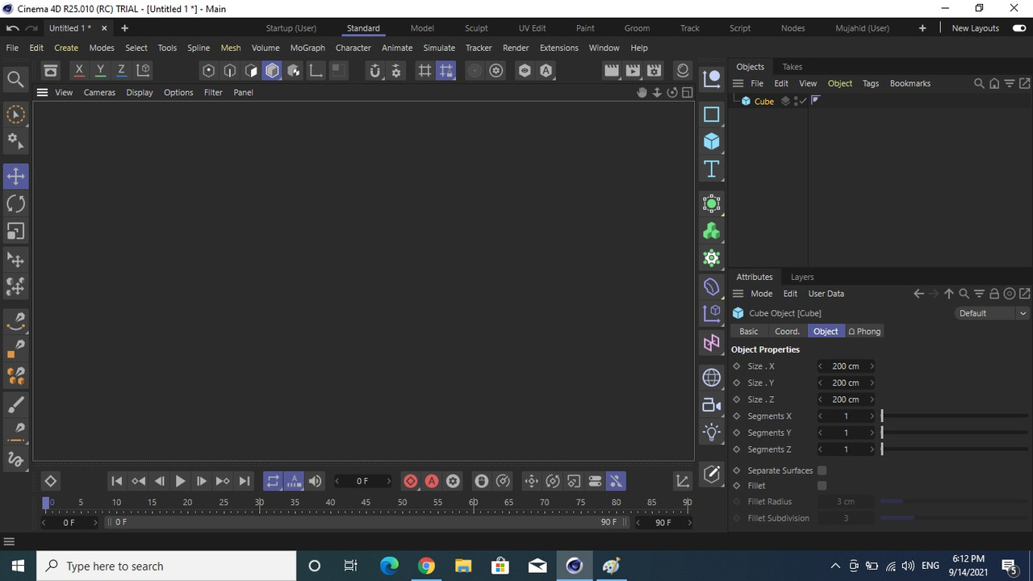
Task: Add a Light object
Action: pos(711,432)
